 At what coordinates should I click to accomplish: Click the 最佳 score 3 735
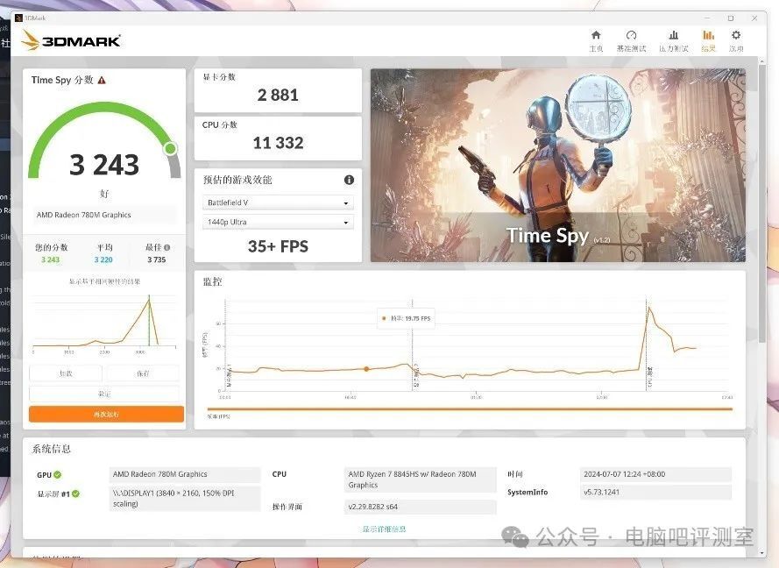[157, 260]
